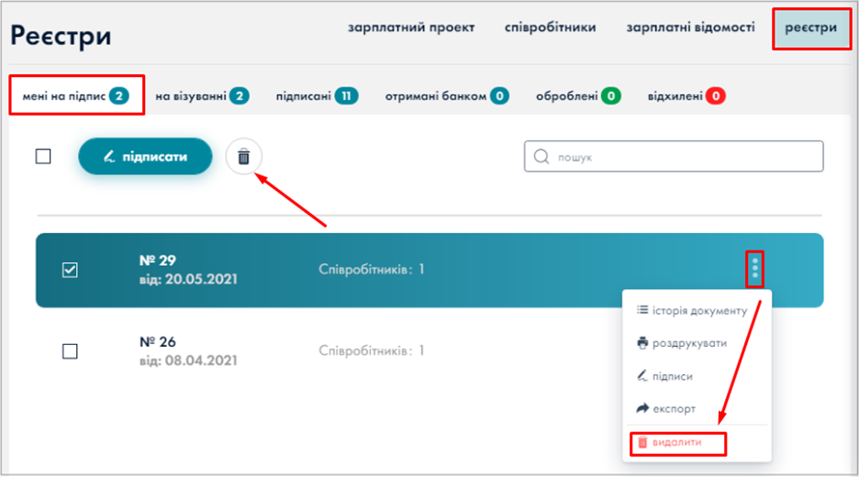
Task: Uncheck the checkbox for registry № 29
Action: point(70,270)
